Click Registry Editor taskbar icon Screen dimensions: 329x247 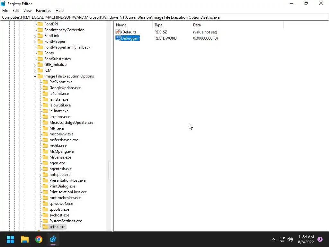point(53,239)
